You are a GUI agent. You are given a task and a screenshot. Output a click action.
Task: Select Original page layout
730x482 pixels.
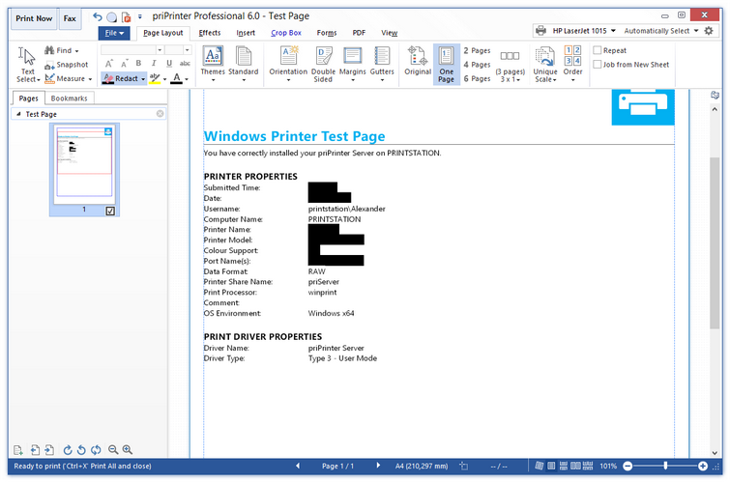[418, 61]
